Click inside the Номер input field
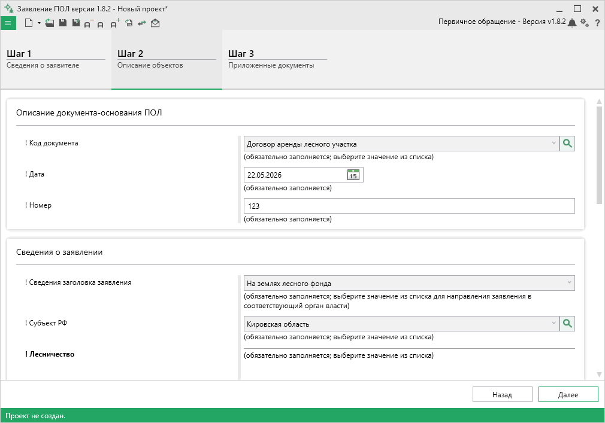605x423 pixels. pos(409,206)
